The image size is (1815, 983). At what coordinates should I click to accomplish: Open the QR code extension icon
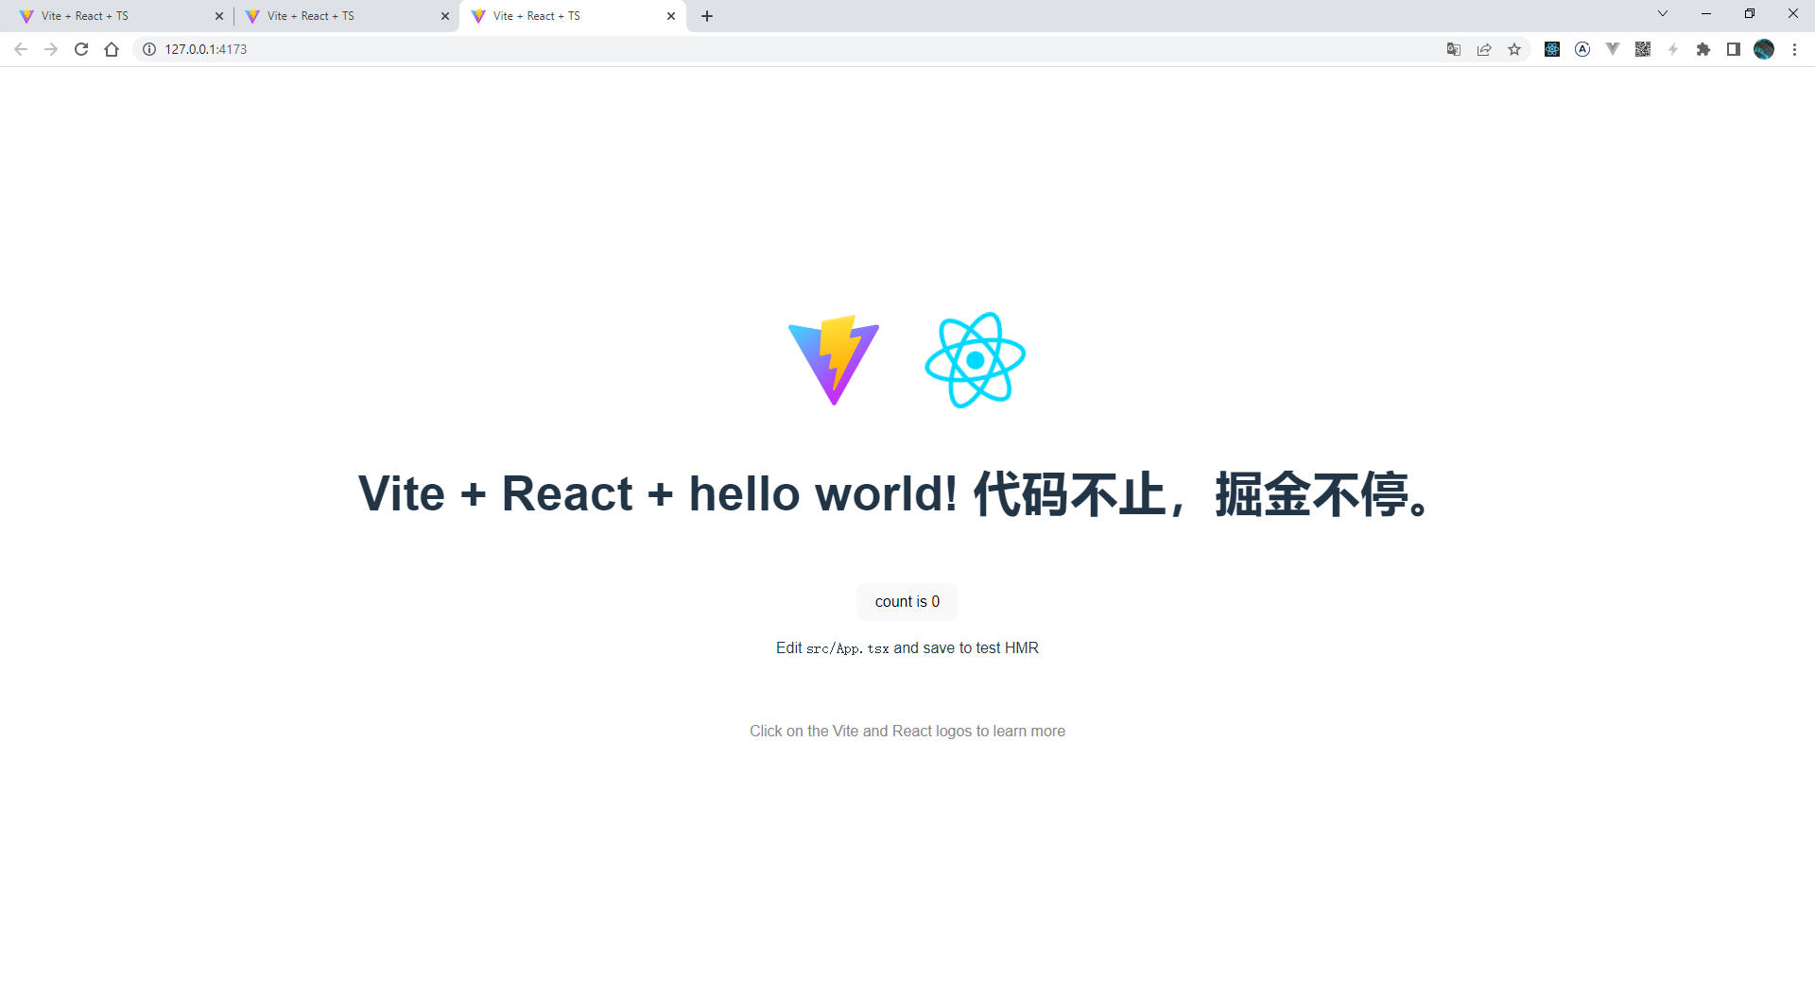pos(1643,49)
